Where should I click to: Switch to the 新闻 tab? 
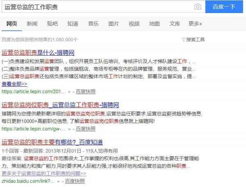(x=32, y=24)
